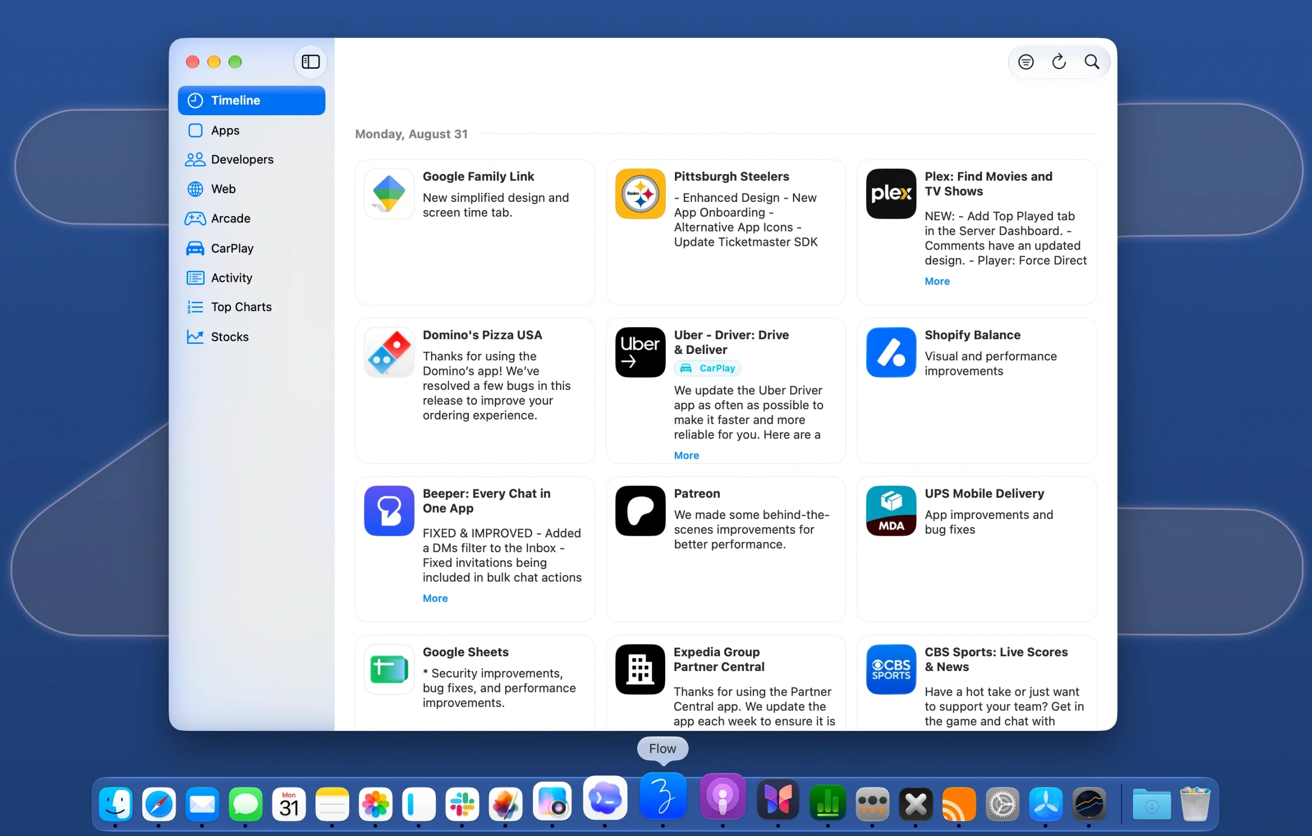Select the Patreon app icon
This screenshot has width=1312, height=836.
click(640, 511)
